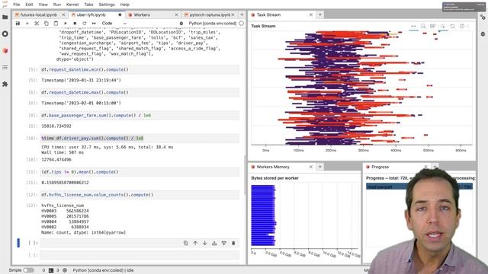Open the Help menu

click(x=125, y=5)
